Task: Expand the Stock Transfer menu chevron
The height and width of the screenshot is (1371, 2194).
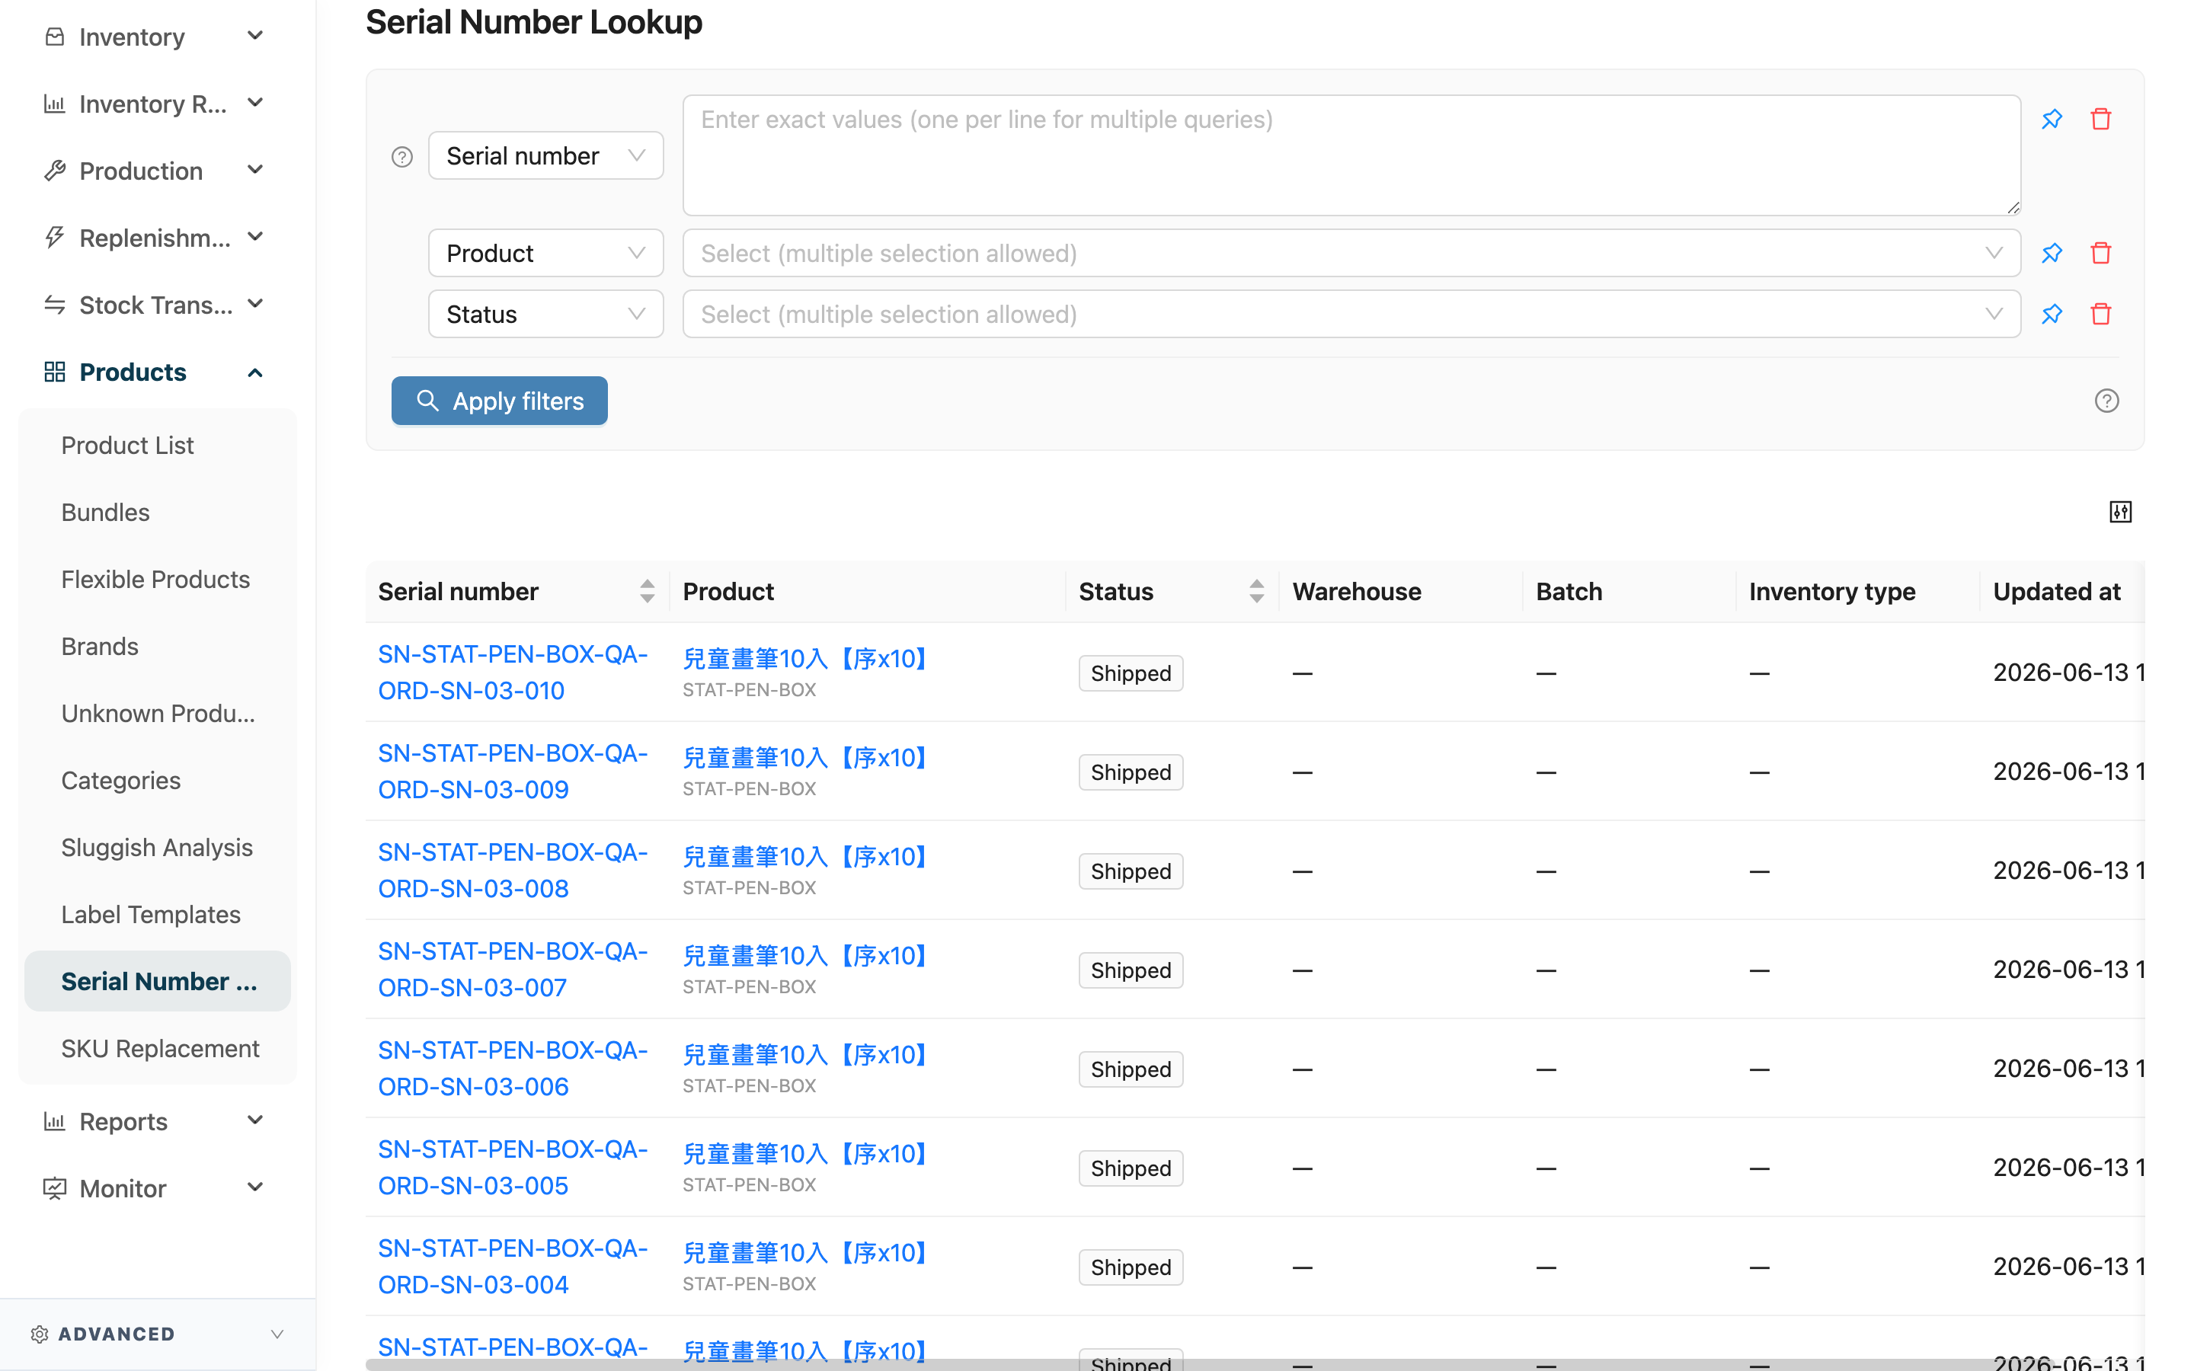Action: tap(256, 304)
